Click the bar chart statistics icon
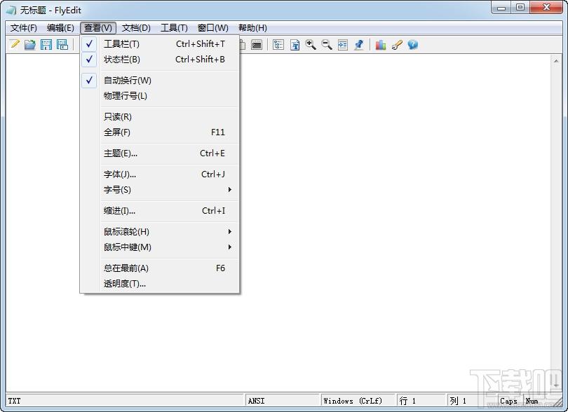This screenshot has width=568, height=412. pos(381,45)
